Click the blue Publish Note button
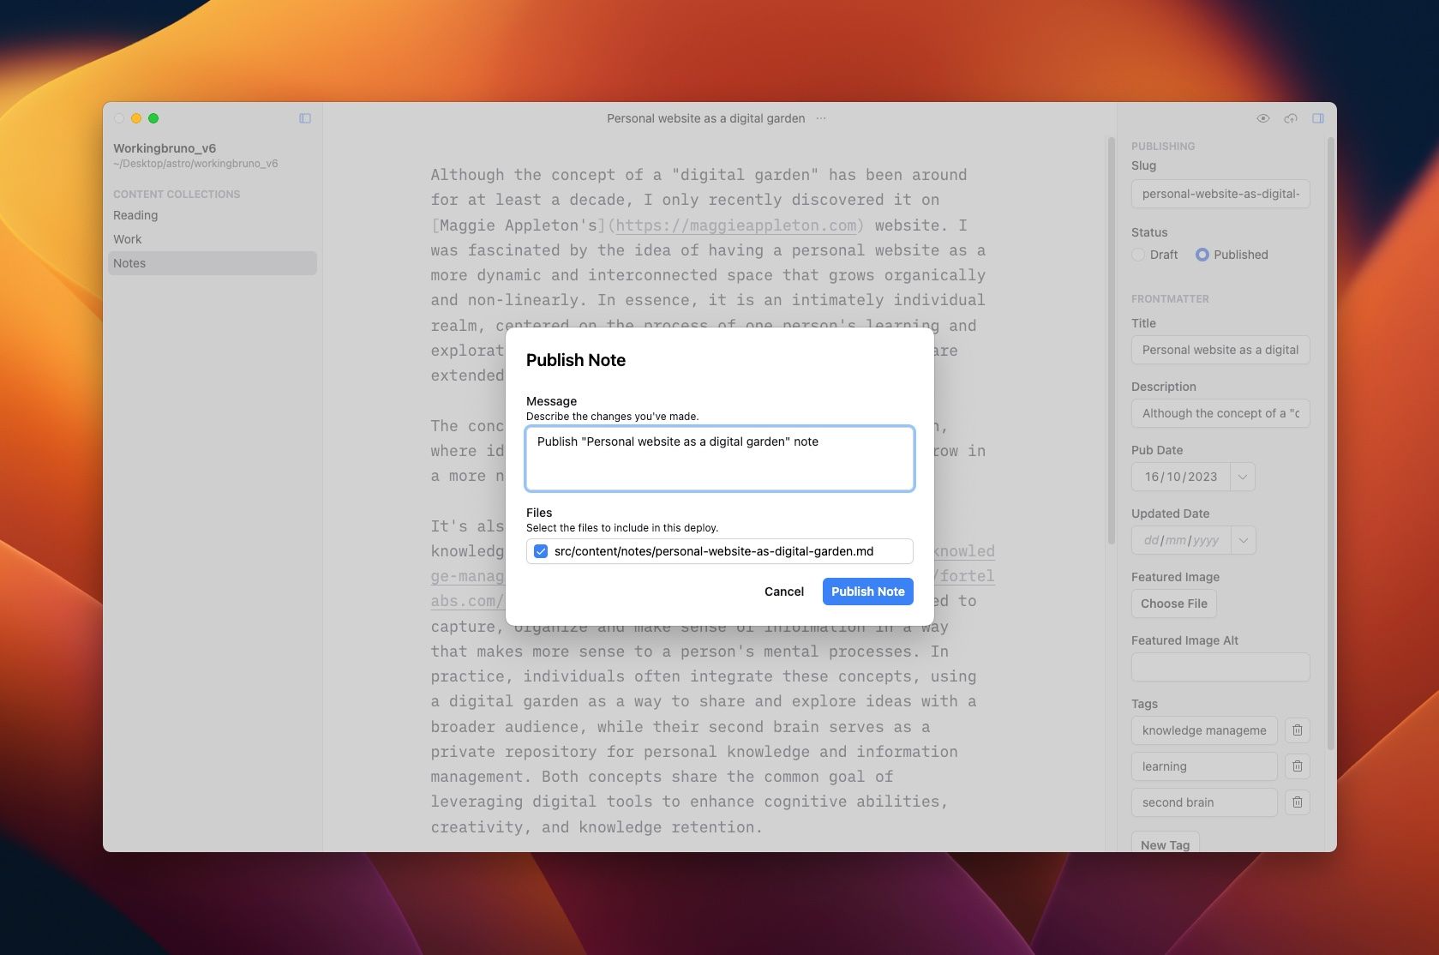This screenshot has width=1439, height=955. tap(868, 592)
